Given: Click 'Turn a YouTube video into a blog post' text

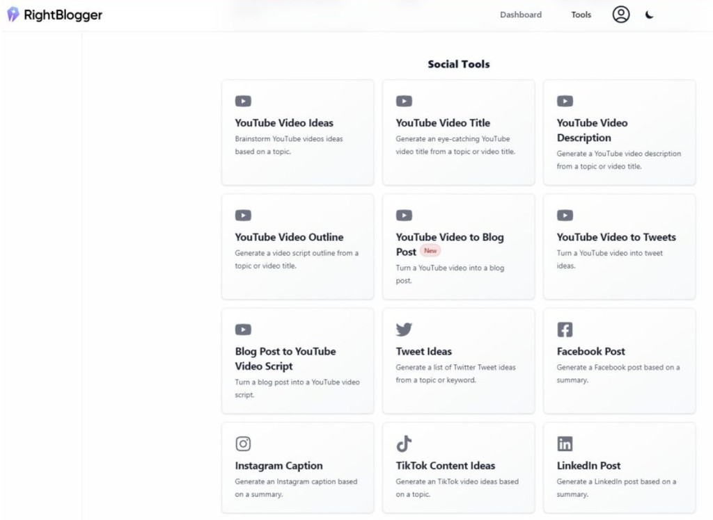Looking at the screenshot, I should pyautogui.click(x=450, y=275).
